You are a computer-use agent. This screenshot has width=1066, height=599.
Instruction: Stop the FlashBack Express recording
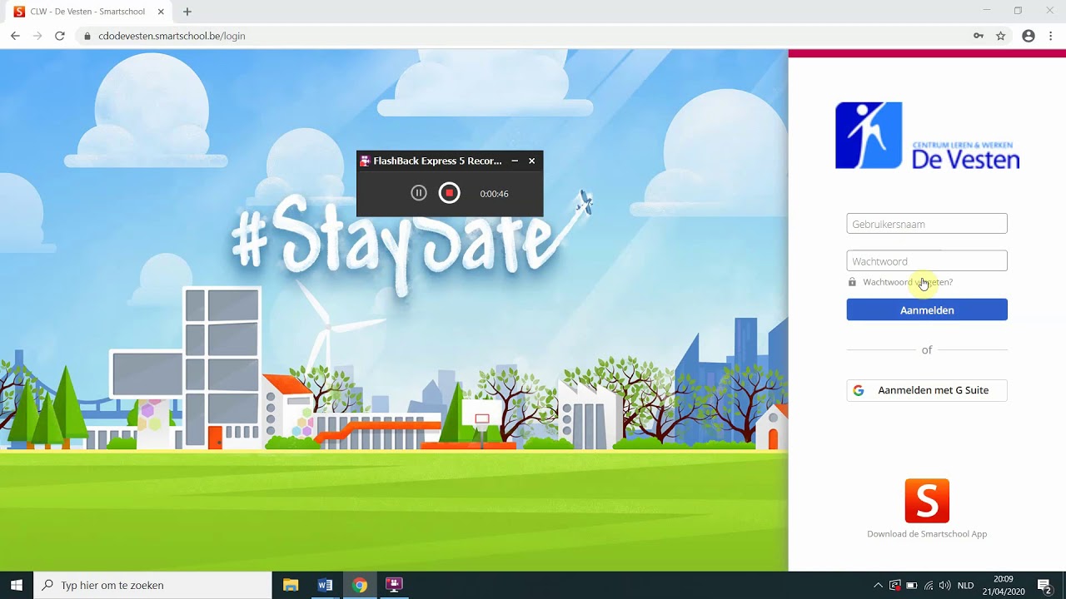click(450, 193)
